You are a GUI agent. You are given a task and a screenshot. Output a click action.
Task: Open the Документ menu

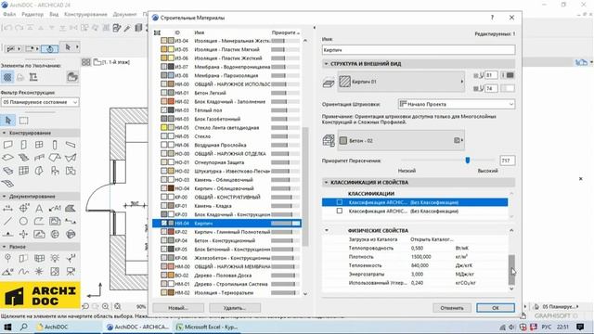click(x=124, y=15)
